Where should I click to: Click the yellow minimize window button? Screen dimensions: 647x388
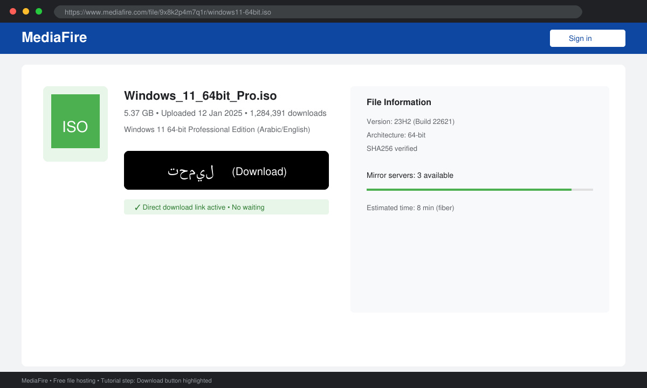(x=26, y=11)
